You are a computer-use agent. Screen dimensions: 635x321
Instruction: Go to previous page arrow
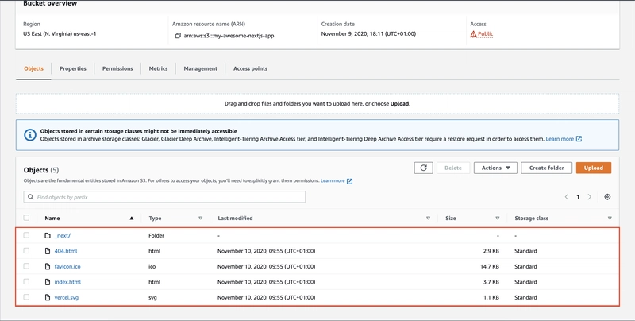[x=567, y=197]
